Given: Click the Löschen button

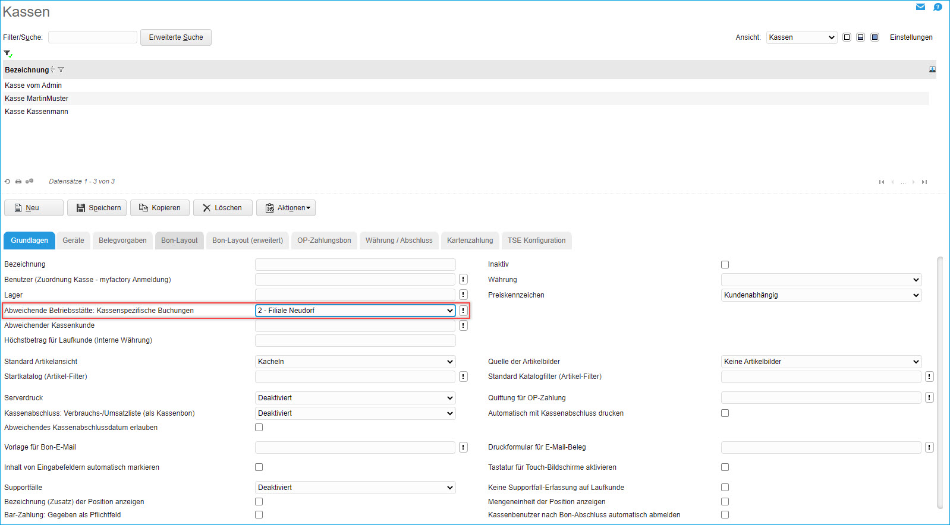Looking at the screenshot, I should (223, 208).
